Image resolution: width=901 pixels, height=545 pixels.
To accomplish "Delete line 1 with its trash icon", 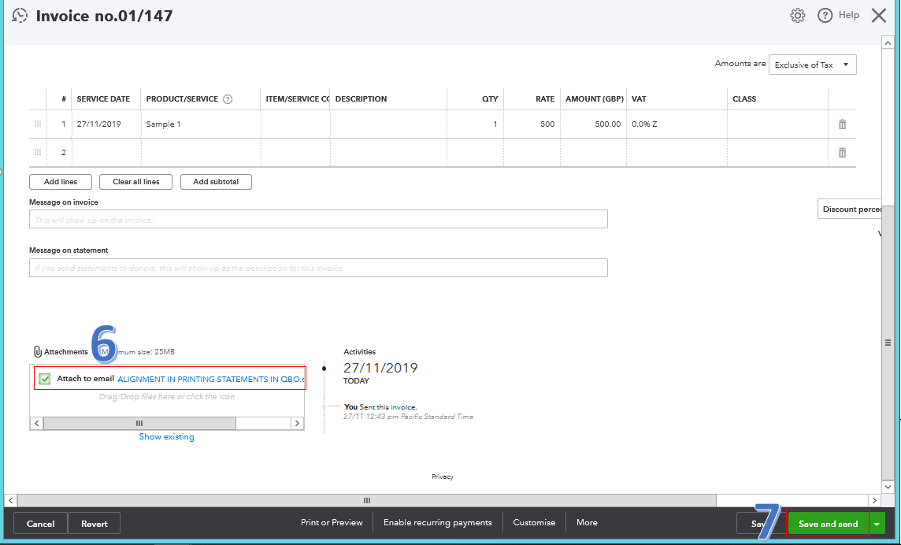I will pyautogui.click(x=844, y=124).
